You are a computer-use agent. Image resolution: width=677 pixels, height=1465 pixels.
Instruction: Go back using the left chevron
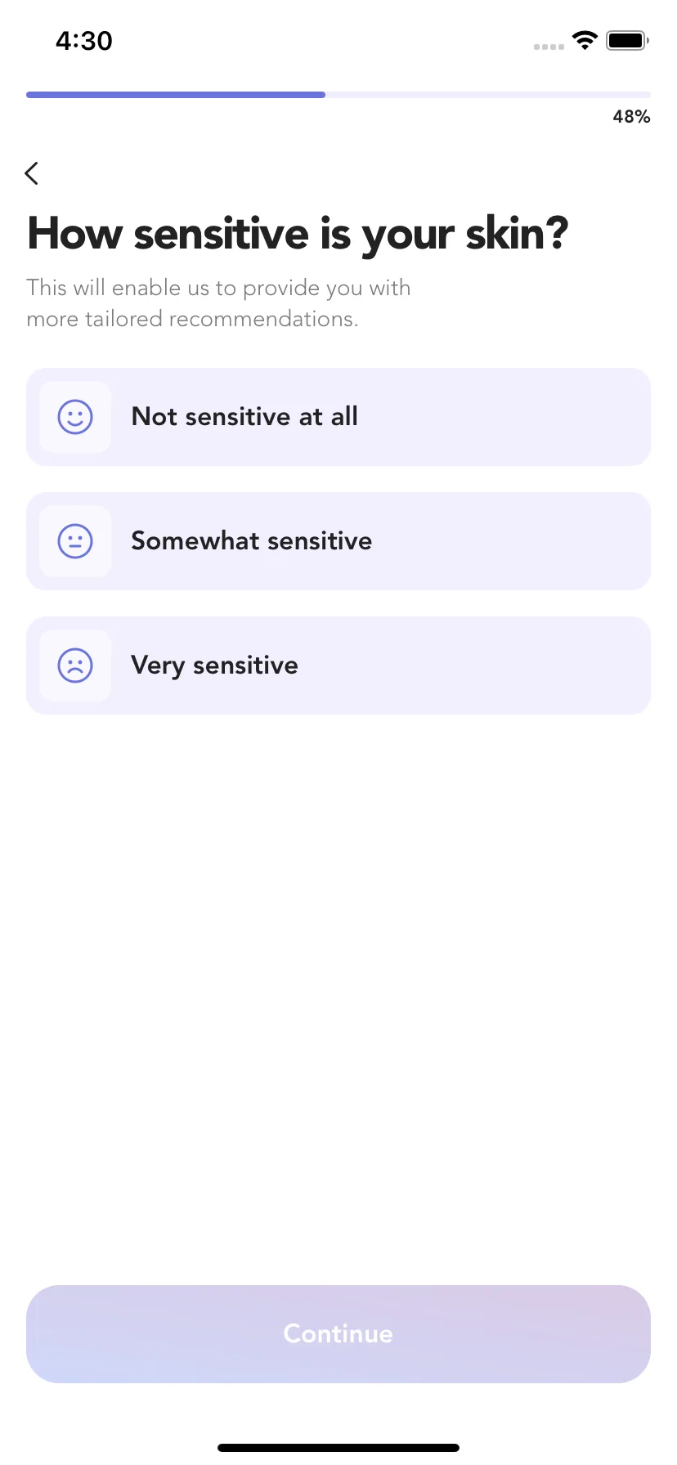[32, 173]
